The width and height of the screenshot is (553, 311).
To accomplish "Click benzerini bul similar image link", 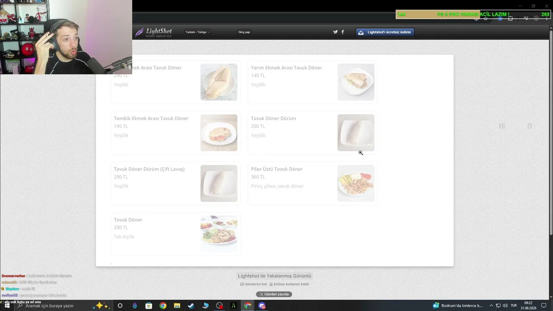I will [x=254, y=284].
